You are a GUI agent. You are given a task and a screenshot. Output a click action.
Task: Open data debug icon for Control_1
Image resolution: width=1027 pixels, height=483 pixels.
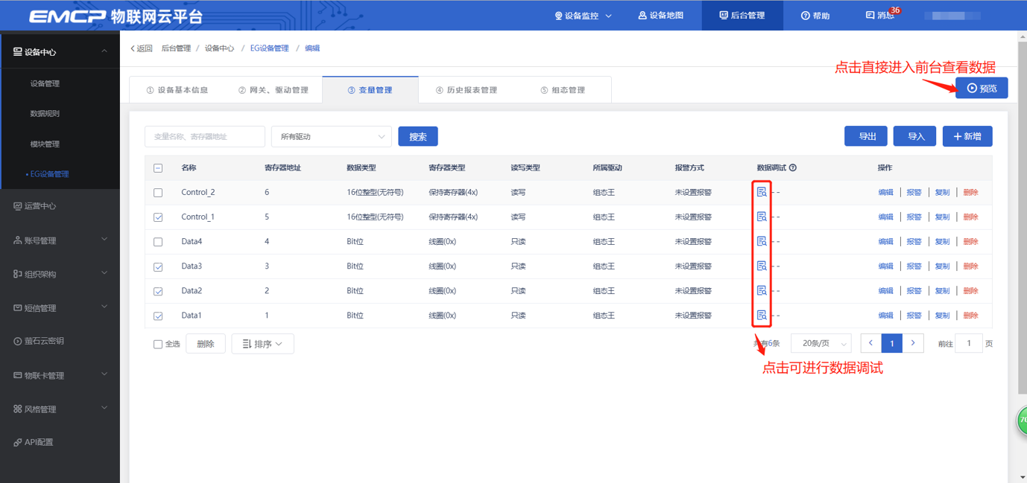point(762,217)
